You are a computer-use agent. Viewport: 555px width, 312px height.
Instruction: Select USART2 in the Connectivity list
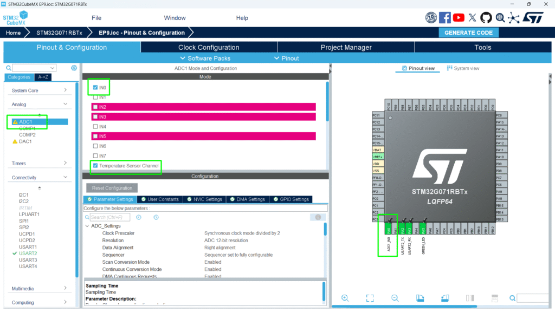tap(28, 253)
